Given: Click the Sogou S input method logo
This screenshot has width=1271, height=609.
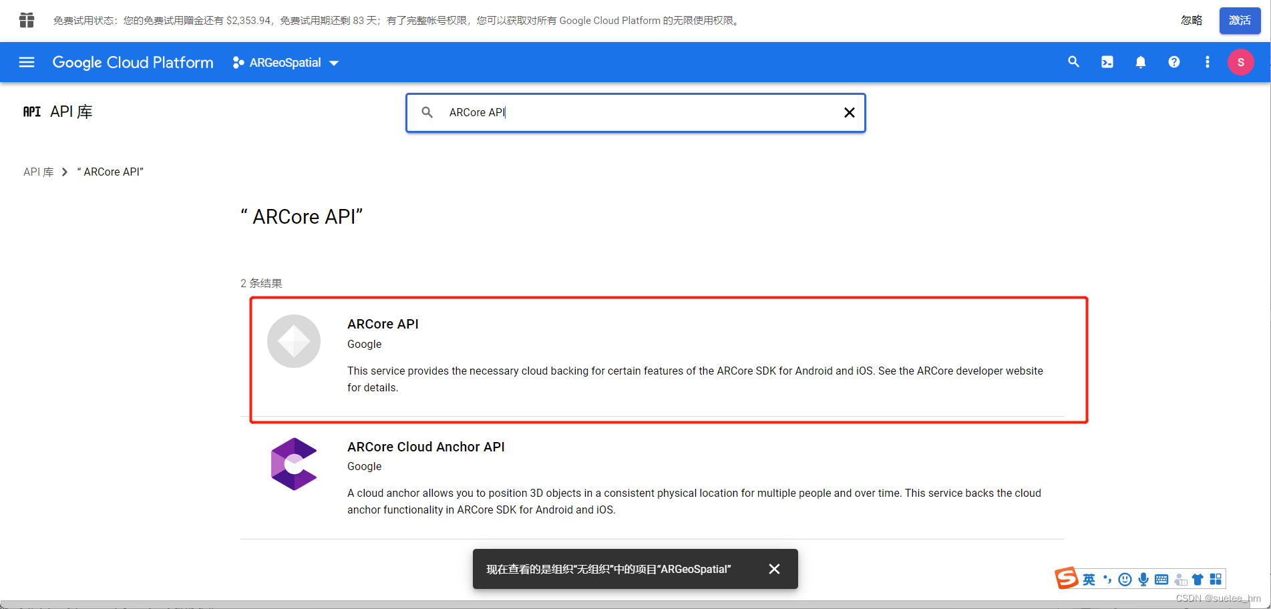Looking at the screenshot, I should click(1067, 578).
